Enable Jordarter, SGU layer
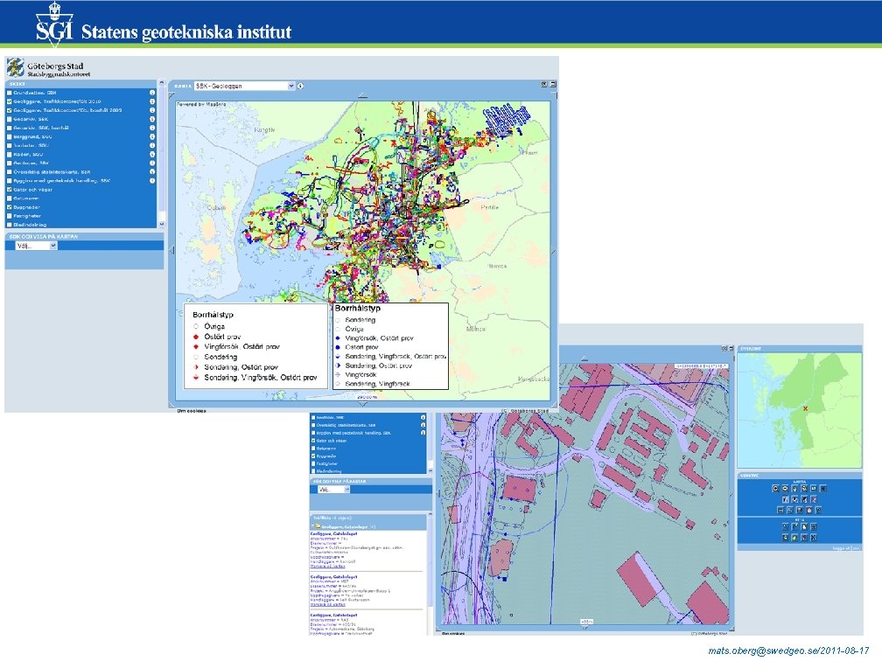Screen dimensions: 882x661 (x=10, y=145)
